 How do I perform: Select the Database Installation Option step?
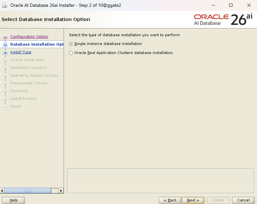tap(37, 44)
